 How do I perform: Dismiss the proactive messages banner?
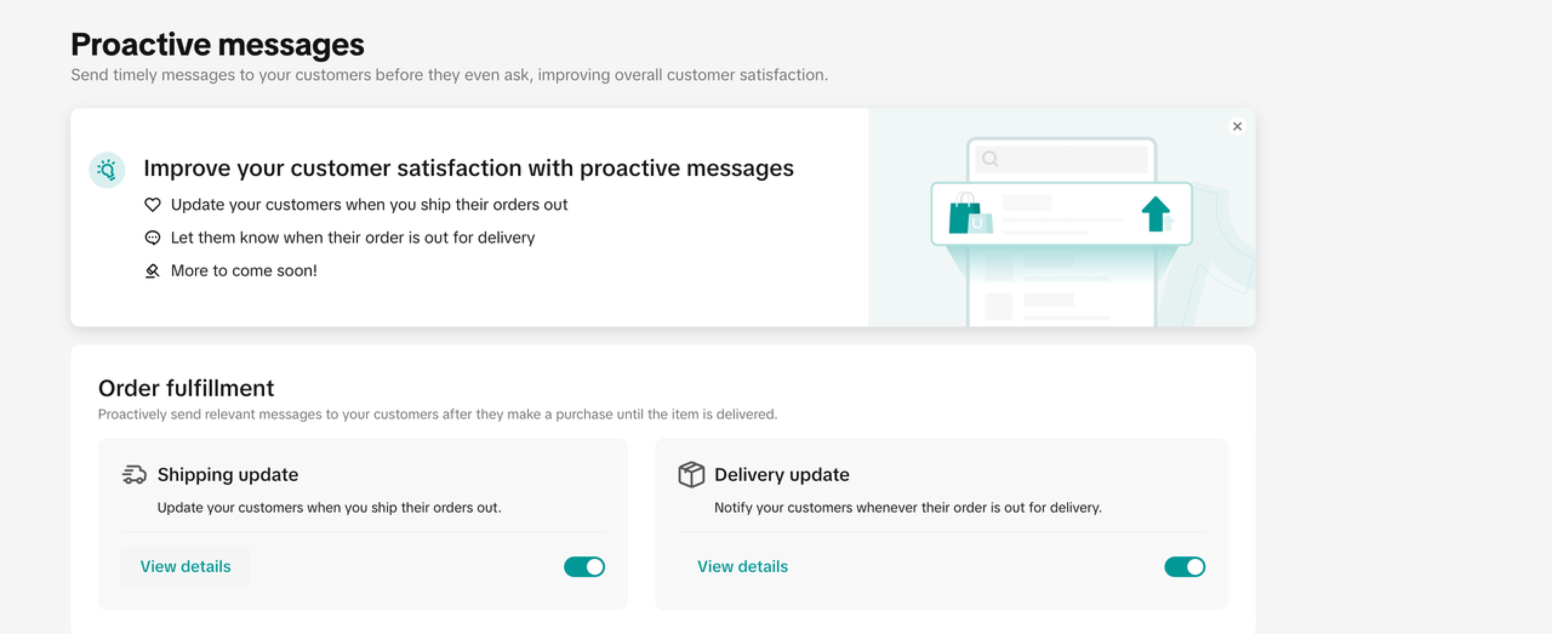[1237, 126]
